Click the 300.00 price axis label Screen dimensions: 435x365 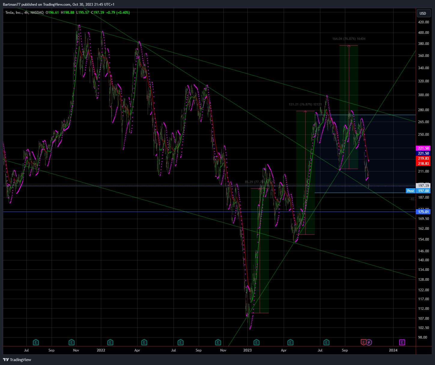[423, 95]
